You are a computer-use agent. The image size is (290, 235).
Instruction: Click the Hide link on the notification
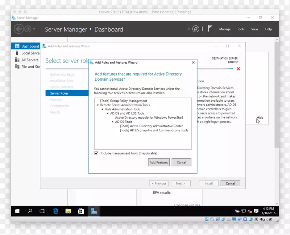(260, 118)
